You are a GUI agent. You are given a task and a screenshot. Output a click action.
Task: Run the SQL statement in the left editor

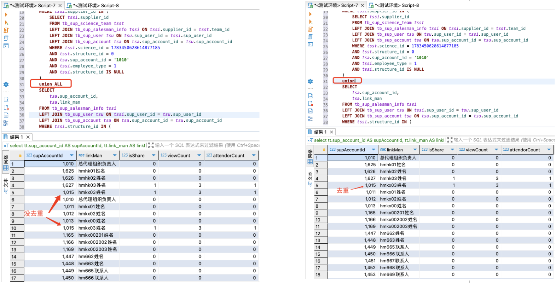[6, 15]
